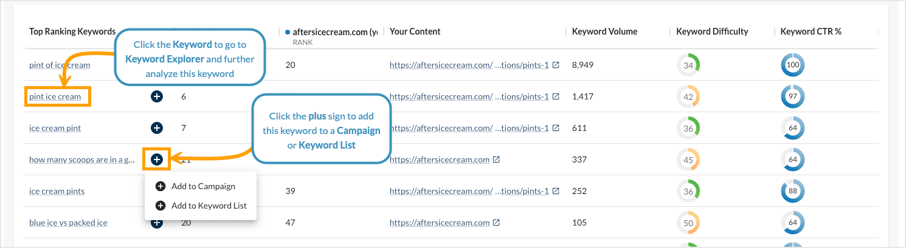Open external link icon in blue ice row
Viewport: 906px width, 248px height.
[496, 223]
